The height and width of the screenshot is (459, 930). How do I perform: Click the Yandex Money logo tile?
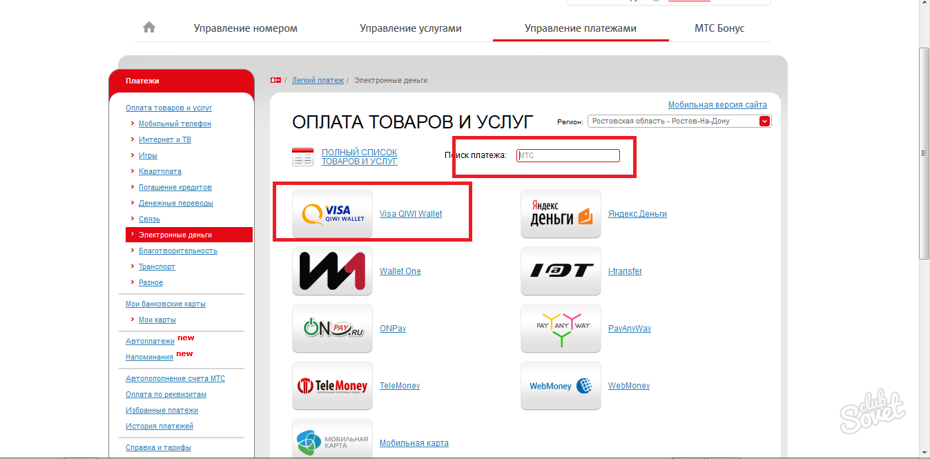[561, 214]
